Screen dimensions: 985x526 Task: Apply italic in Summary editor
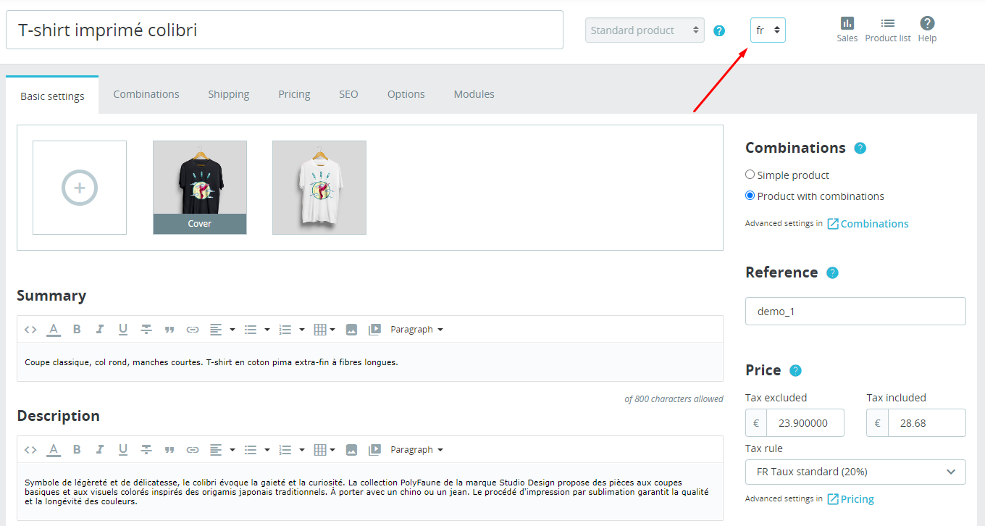click(100, 330)
